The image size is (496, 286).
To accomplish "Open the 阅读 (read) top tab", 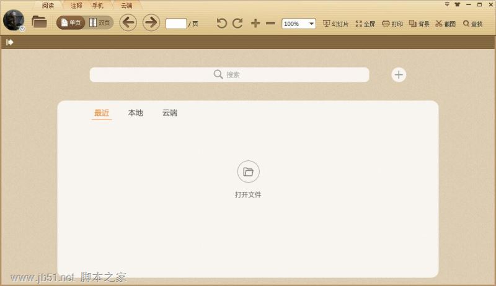I will click(x=48, y=6).
